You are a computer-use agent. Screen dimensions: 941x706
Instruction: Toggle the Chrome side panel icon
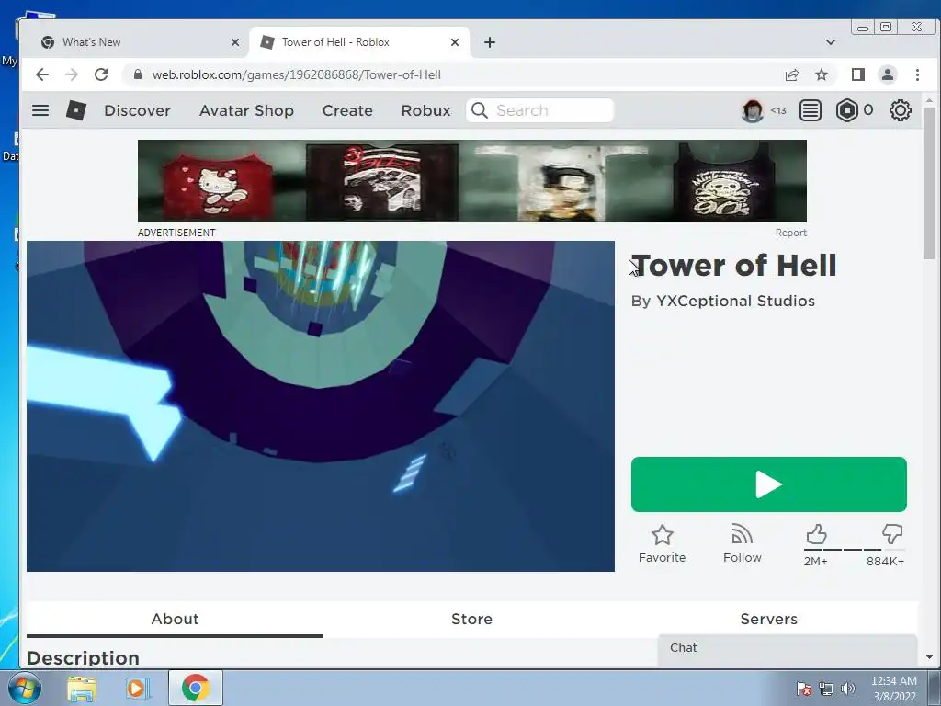point(858,74)
